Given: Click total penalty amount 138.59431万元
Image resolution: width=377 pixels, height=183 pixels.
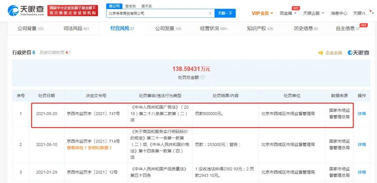Looking at the screenshot, I should tap(191, 69).
